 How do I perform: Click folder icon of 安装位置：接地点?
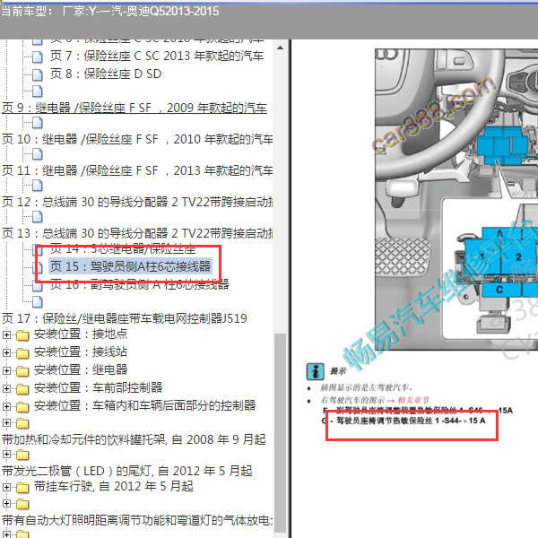pos(22,334)
